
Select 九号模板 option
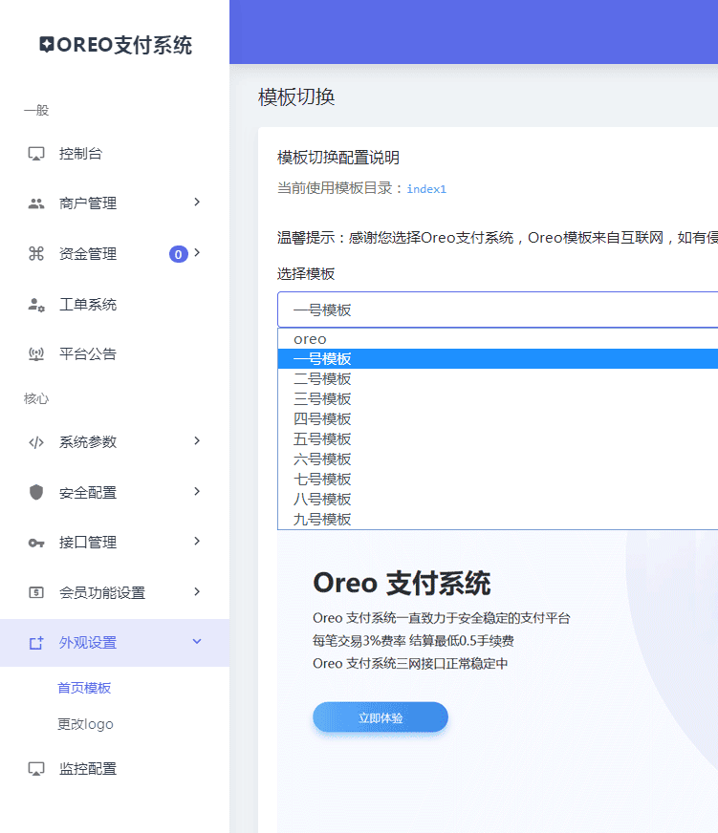click(x=498, y=519)
